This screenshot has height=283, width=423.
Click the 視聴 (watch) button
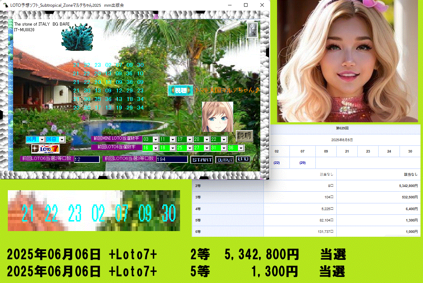[x=180, y=90]
